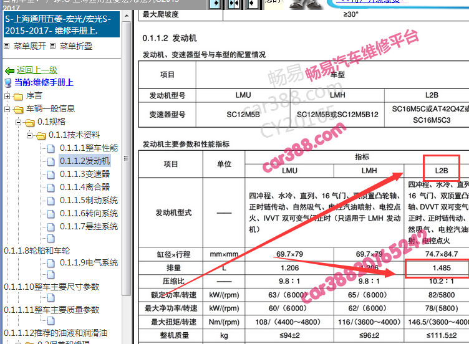Click page icon above 0.1.1.11整车主要质量参数
The image size is (469, 344).
(x=51, y=298)
